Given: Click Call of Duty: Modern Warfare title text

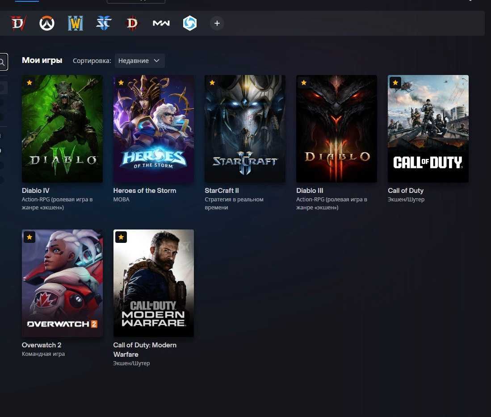Looking at the screenshot, I should click(145, 350).
